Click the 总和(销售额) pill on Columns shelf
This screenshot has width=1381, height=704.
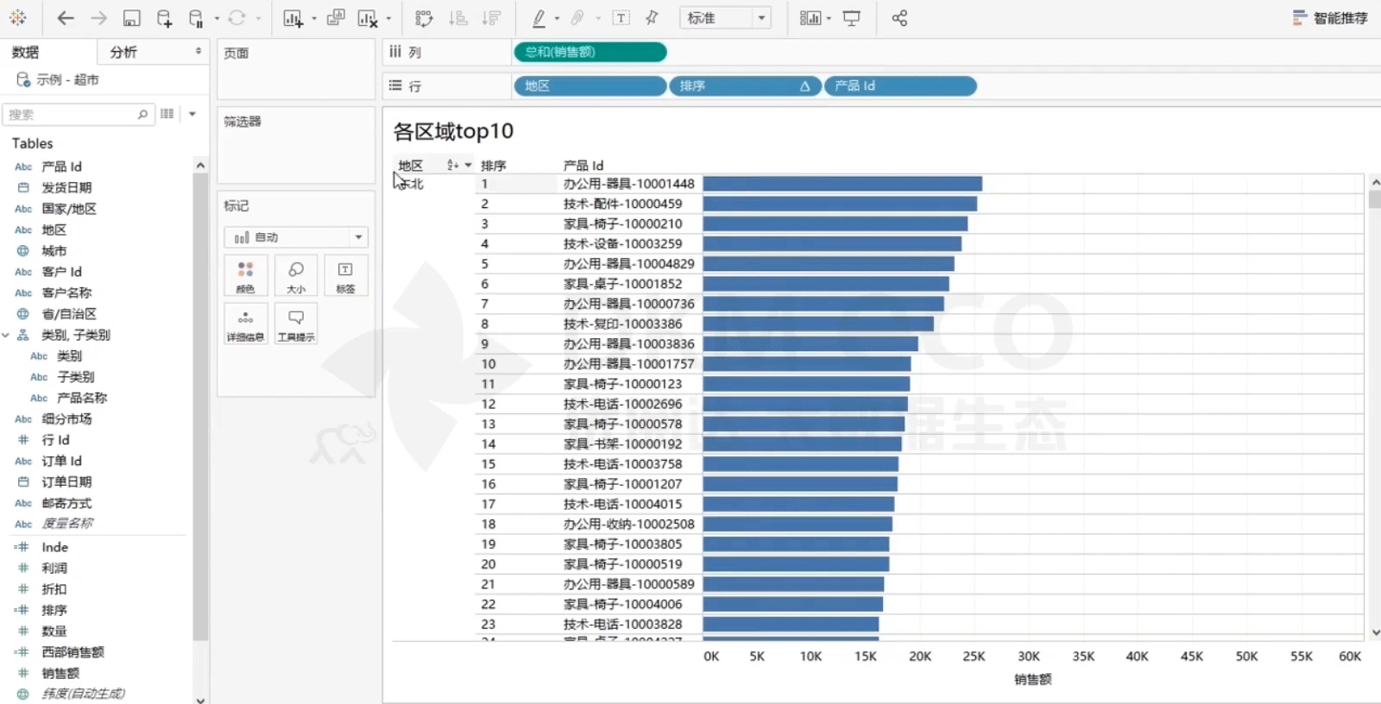[590, 52]
